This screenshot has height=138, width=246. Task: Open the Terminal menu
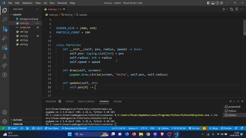tap(62, 3)
